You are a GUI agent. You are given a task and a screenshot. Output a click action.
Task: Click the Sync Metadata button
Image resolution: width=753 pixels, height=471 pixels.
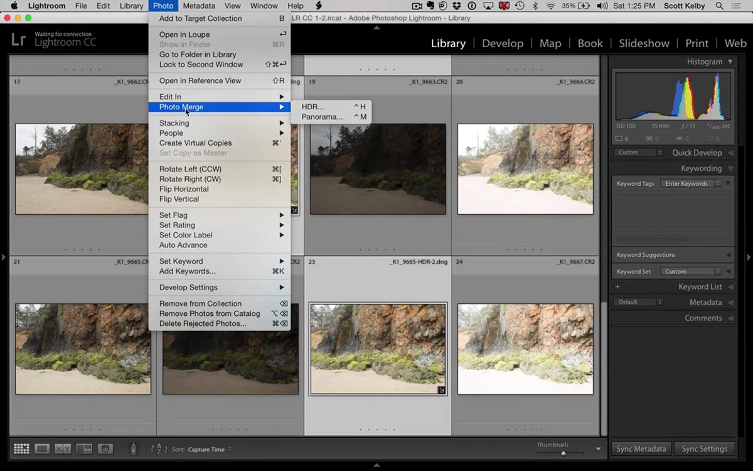click(641, 449)
